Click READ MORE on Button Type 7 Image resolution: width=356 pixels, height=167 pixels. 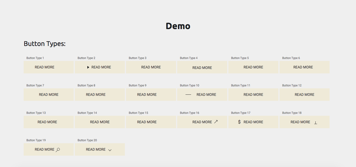[x=49, y=94]
